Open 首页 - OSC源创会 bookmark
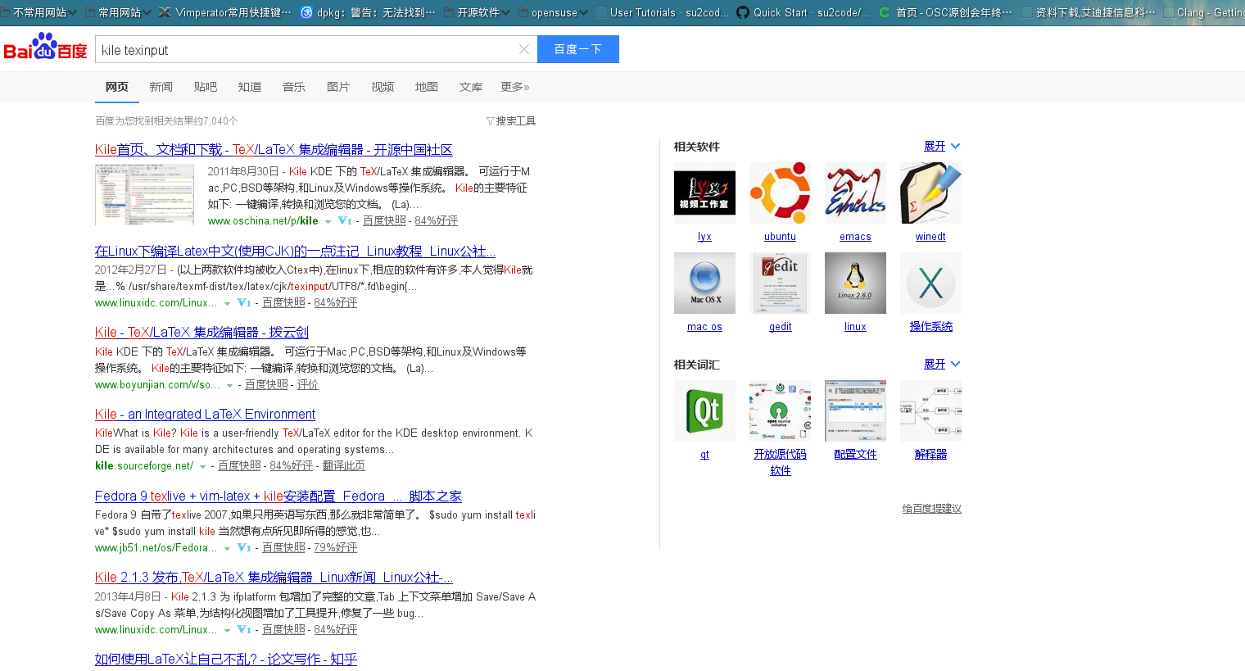The height and width of the screenshot is (671, 1245). pos(945,12)
